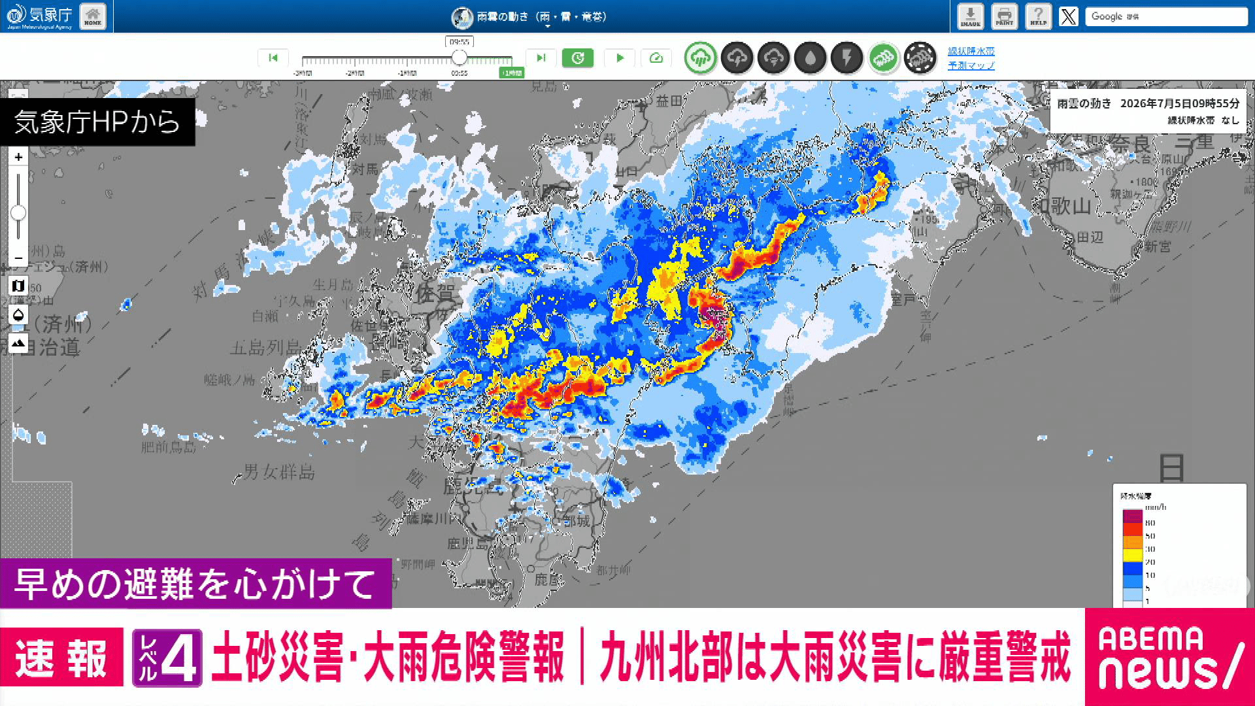Image resolution: width=1255 pixels, height=706 pixels.
Task: Click the 09:55 time tooltip above slider
Action: [460, 42]
